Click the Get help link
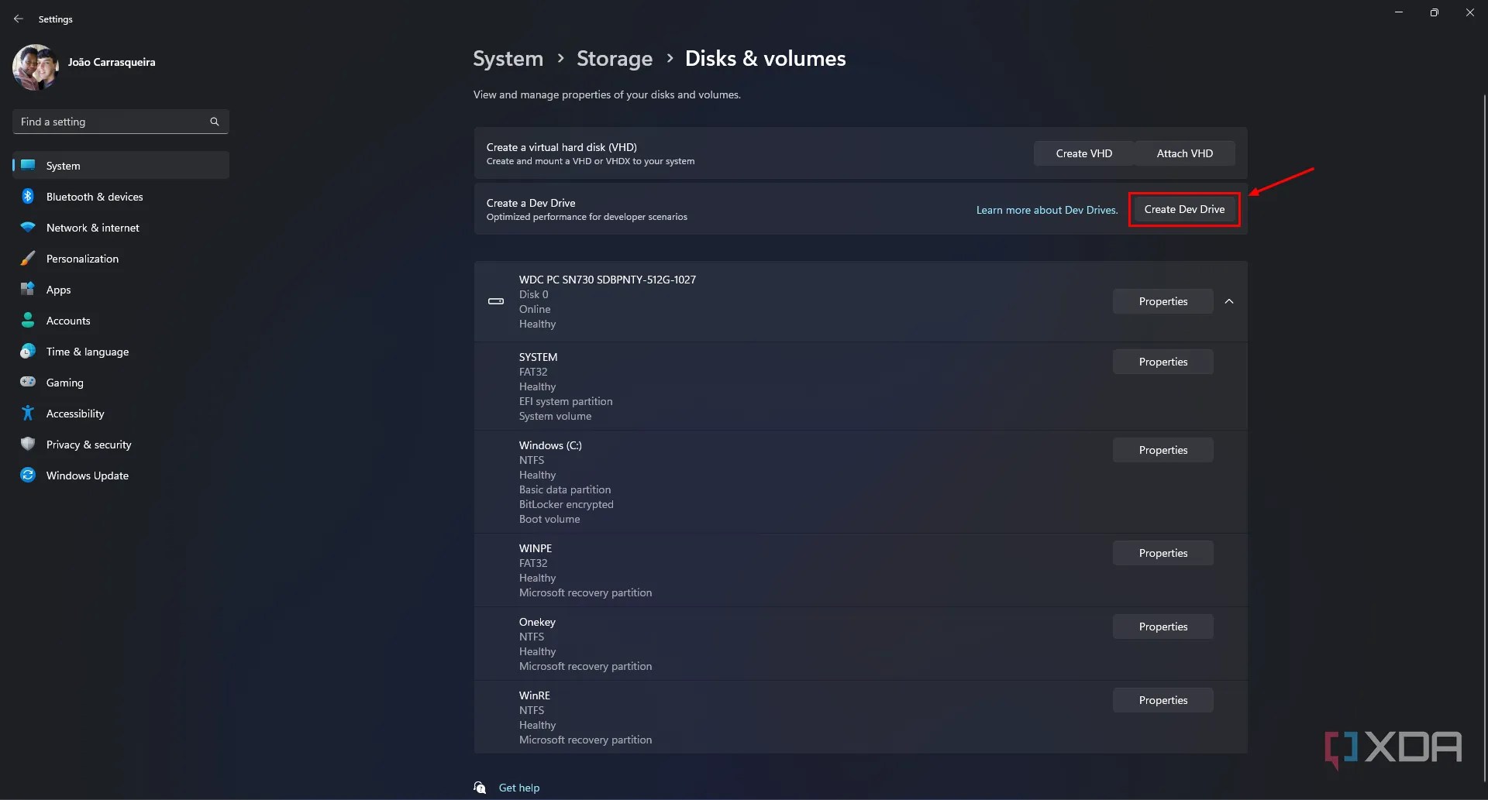Image resolution: width=1488 pixels, height=800 pixels. click(x=518, y=787)
